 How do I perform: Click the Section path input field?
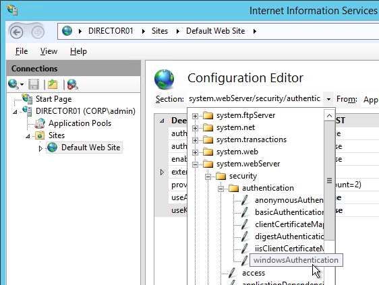point(255,99)
